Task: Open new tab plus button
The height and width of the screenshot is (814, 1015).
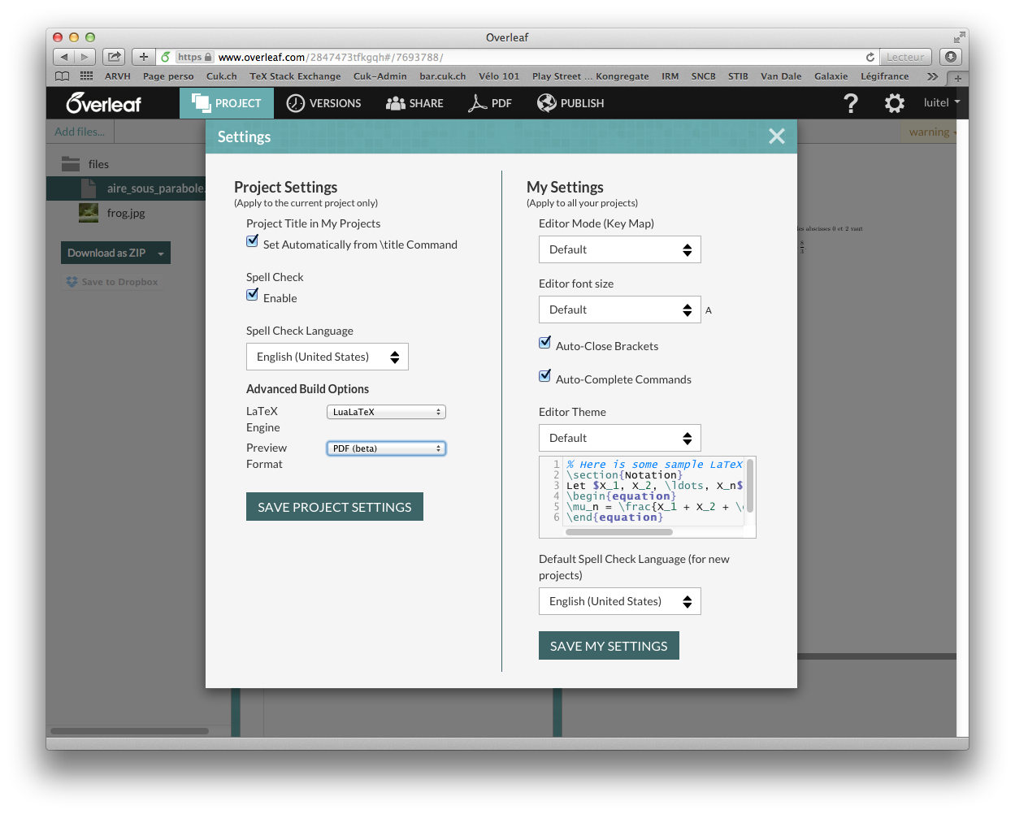Action: [958, 78]
